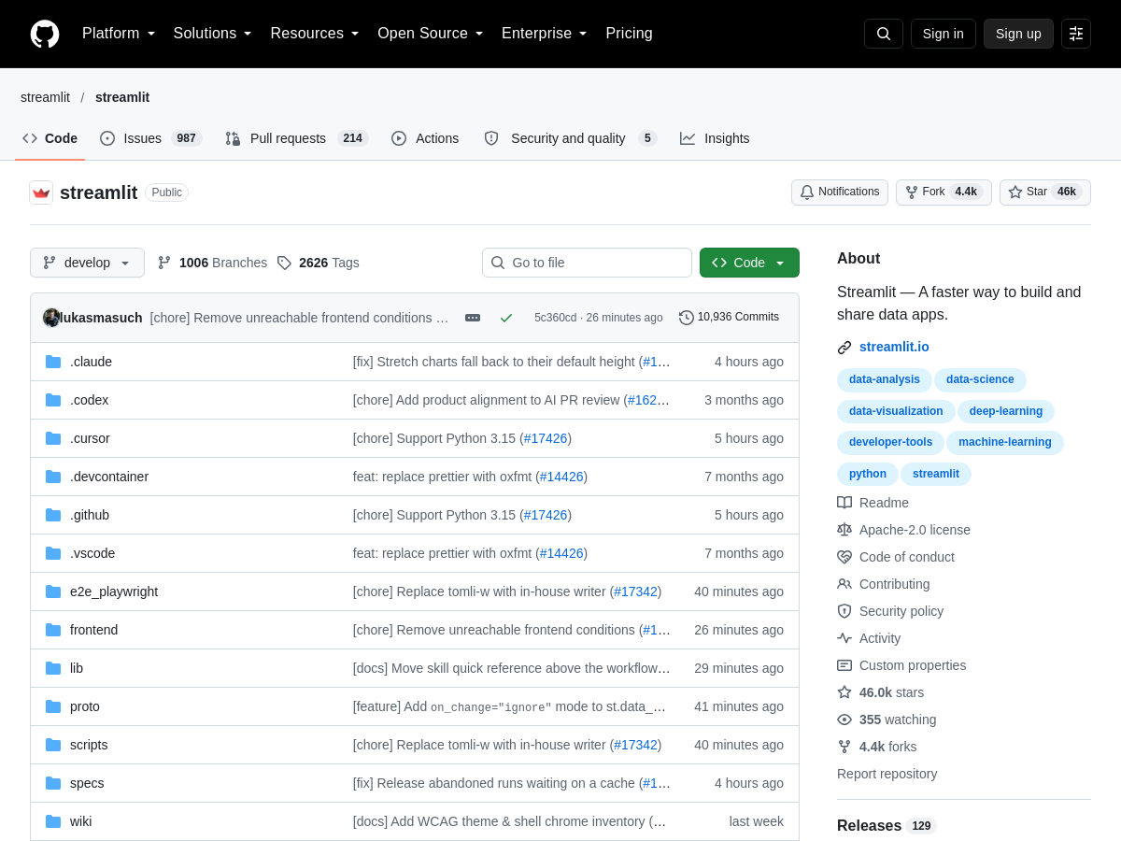Click the .devcontainer folder icon
The width and height of the screenshot is (1121, 841).
click(x=53, y=477)
